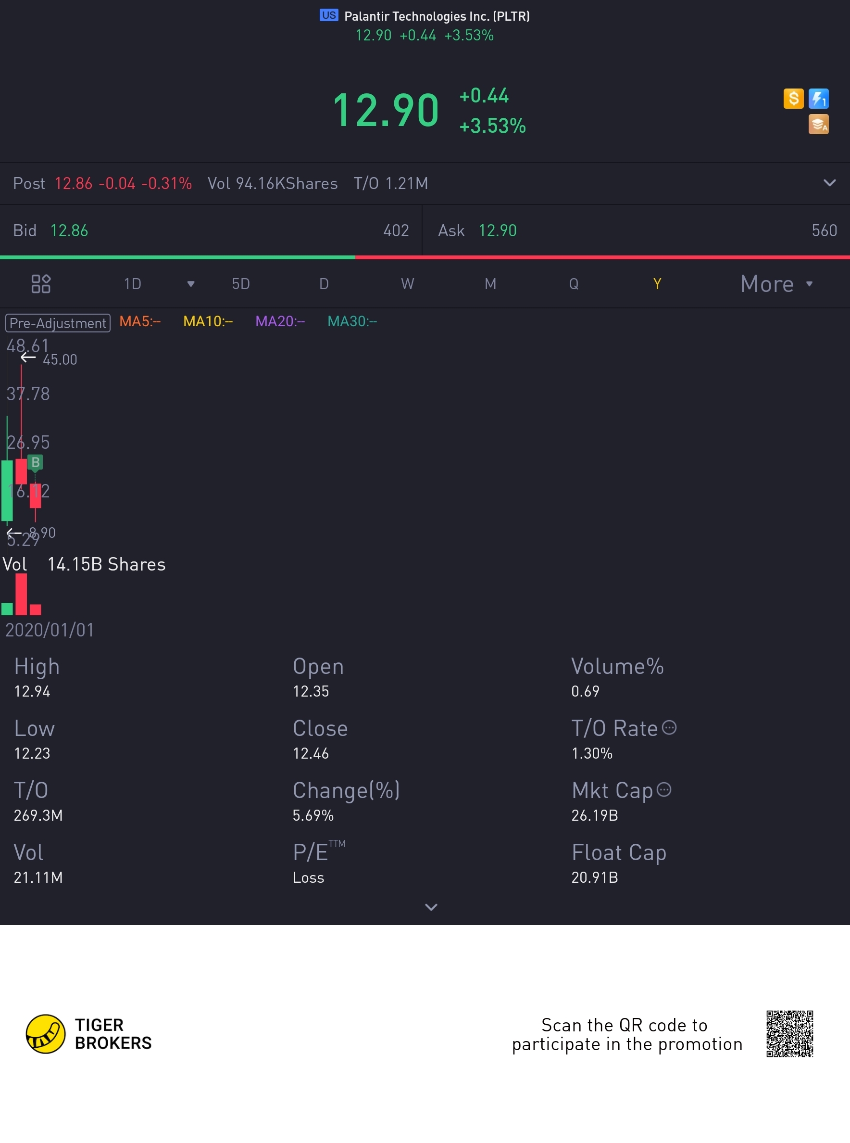Tap the yellow dollar sign badge

click(x=793, y=98)
